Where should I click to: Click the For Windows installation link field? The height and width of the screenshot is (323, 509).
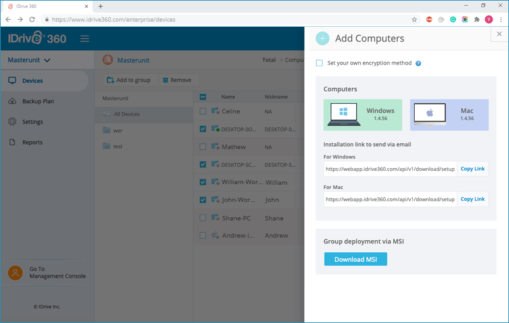point(390,169)
